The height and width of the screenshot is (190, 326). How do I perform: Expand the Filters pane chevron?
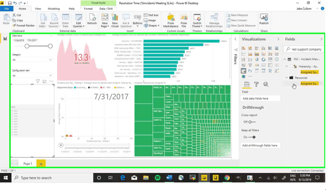(235, 39)
